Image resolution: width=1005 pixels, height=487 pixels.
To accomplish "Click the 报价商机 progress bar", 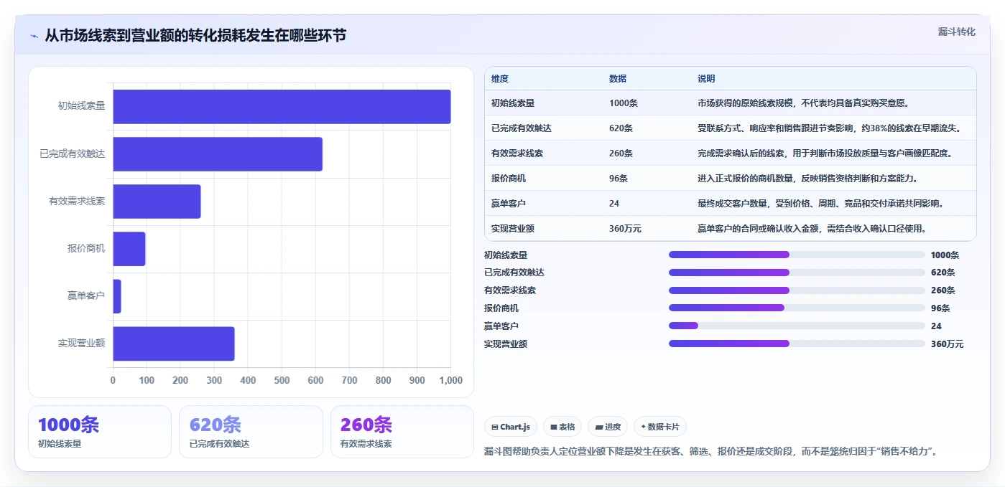I will (797, 308).
